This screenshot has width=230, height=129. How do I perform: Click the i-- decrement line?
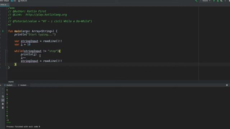click(x=23, y=58)
